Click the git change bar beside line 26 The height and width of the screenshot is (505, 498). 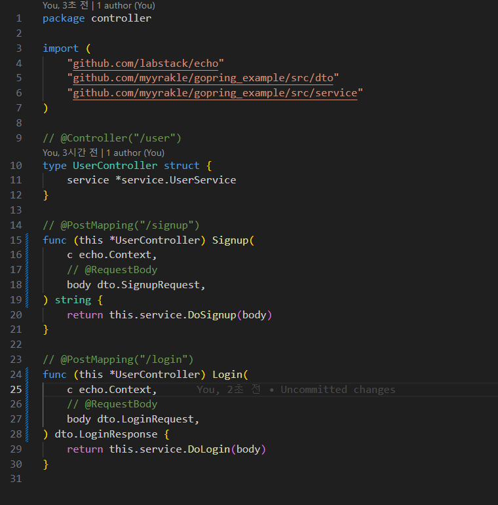pyautogui.click(x=28, y=404)
